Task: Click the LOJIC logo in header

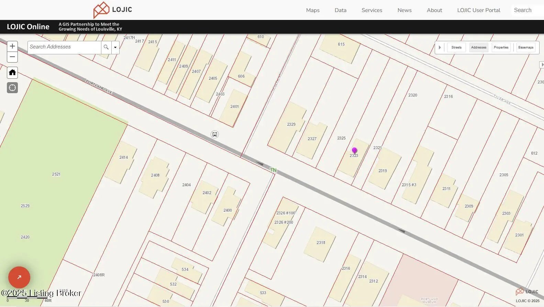Action: [x=113, y=10]
